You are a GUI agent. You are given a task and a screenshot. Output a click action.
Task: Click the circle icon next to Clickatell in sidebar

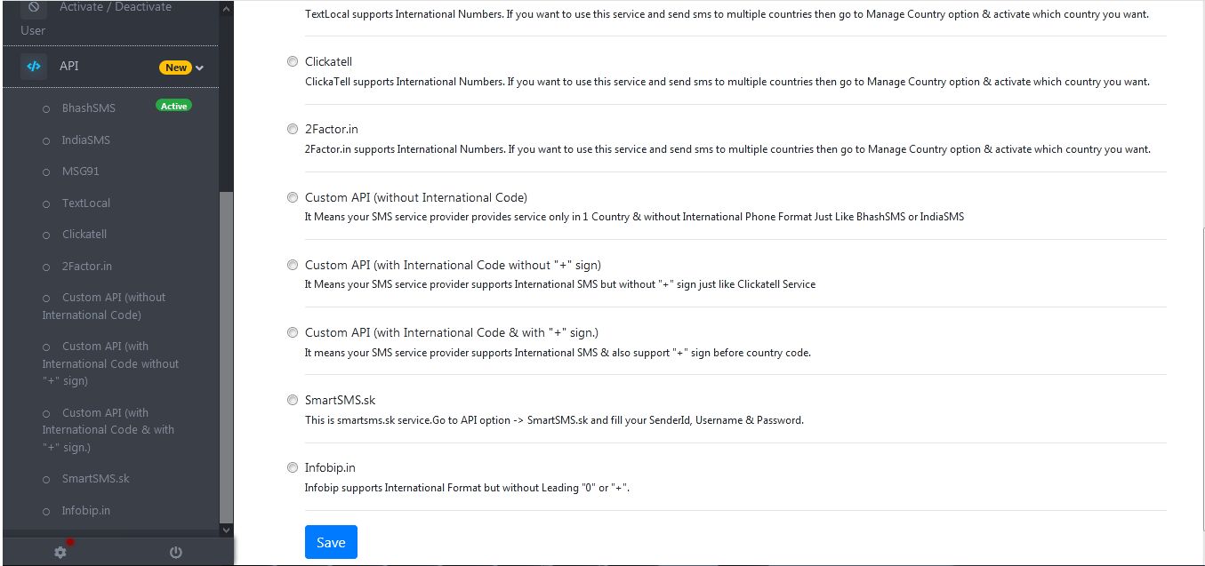46,234
